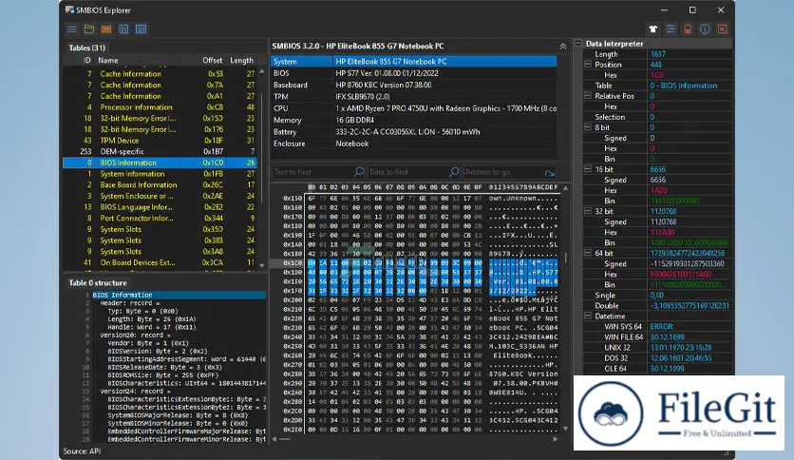Screen dimensions: 794x460
Task: Select the Table 0 structure panel tab
Action: [98, 282]
